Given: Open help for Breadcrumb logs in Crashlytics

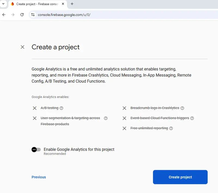Looking at the screenshot, I should (x=182, y=108).
